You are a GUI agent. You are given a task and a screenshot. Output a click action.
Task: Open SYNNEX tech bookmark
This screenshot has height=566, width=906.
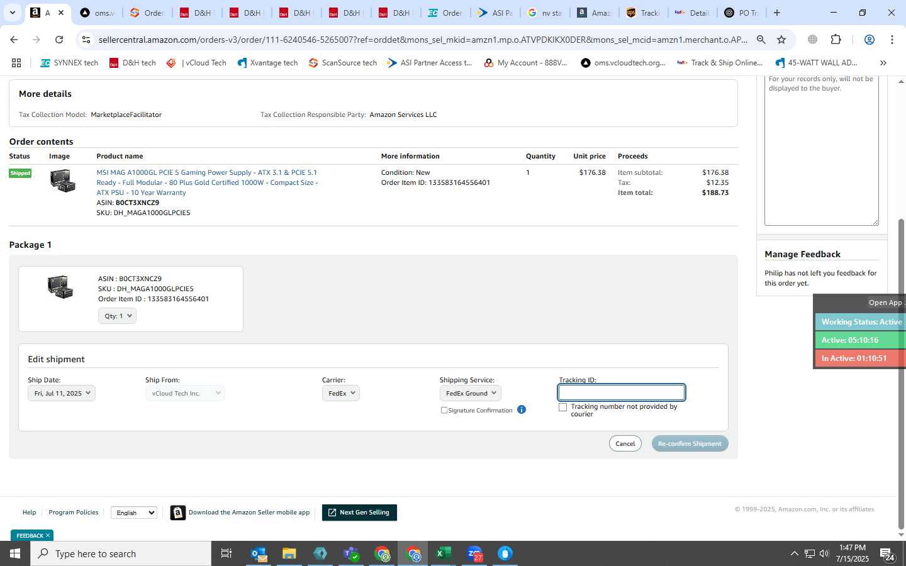pyautogui.click(x=69, y=63)
